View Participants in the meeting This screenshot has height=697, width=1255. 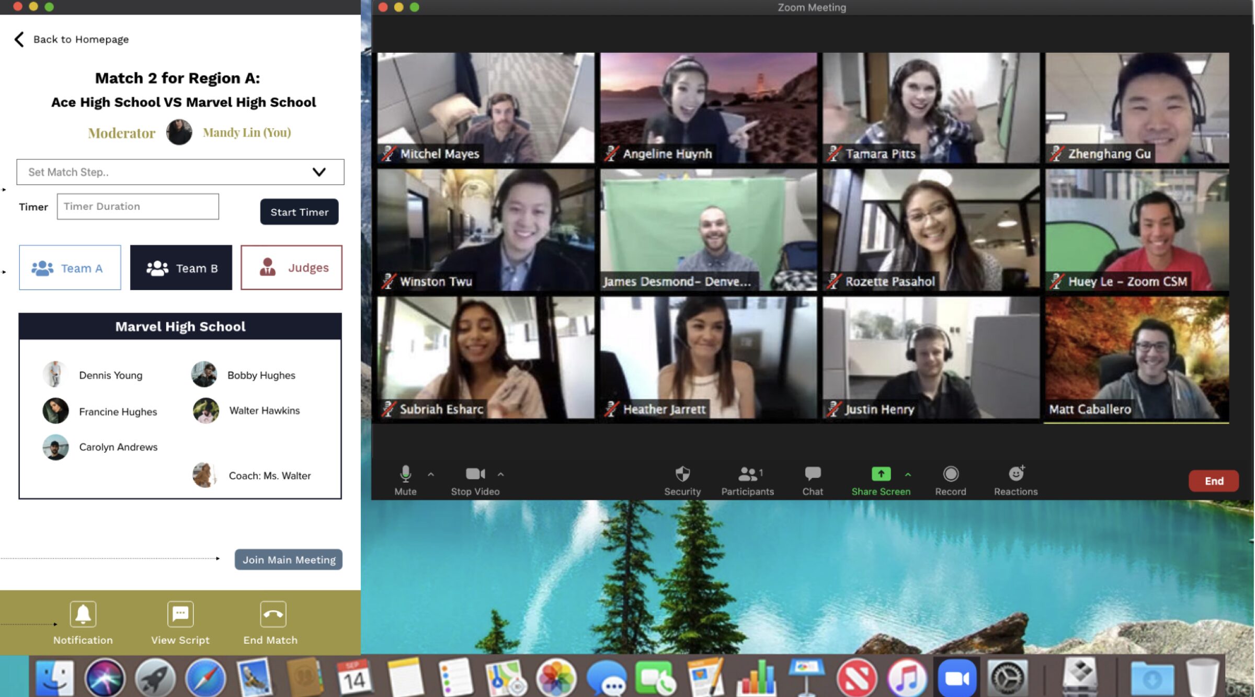[747, 479]
